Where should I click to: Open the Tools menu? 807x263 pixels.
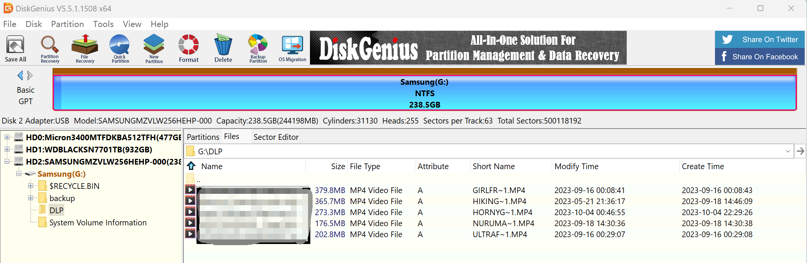click(x=103, y=24)
